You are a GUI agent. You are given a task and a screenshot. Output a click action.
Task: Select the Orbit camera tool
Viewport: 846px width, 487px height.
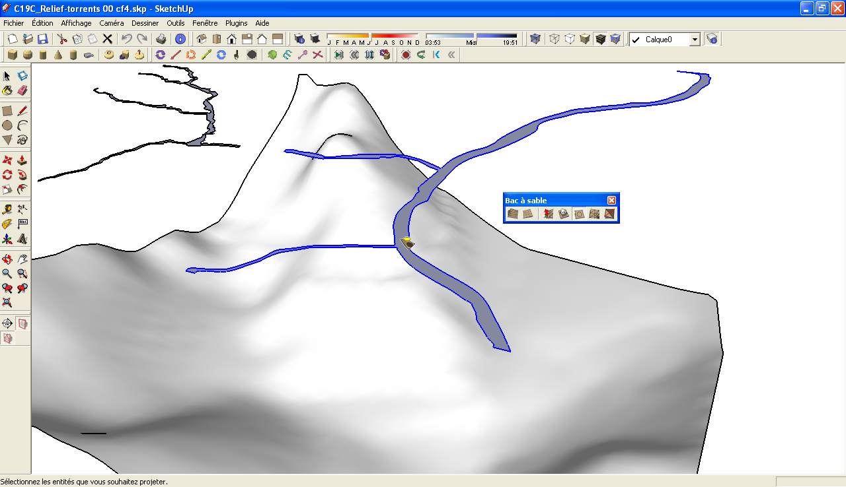point(7,259)
